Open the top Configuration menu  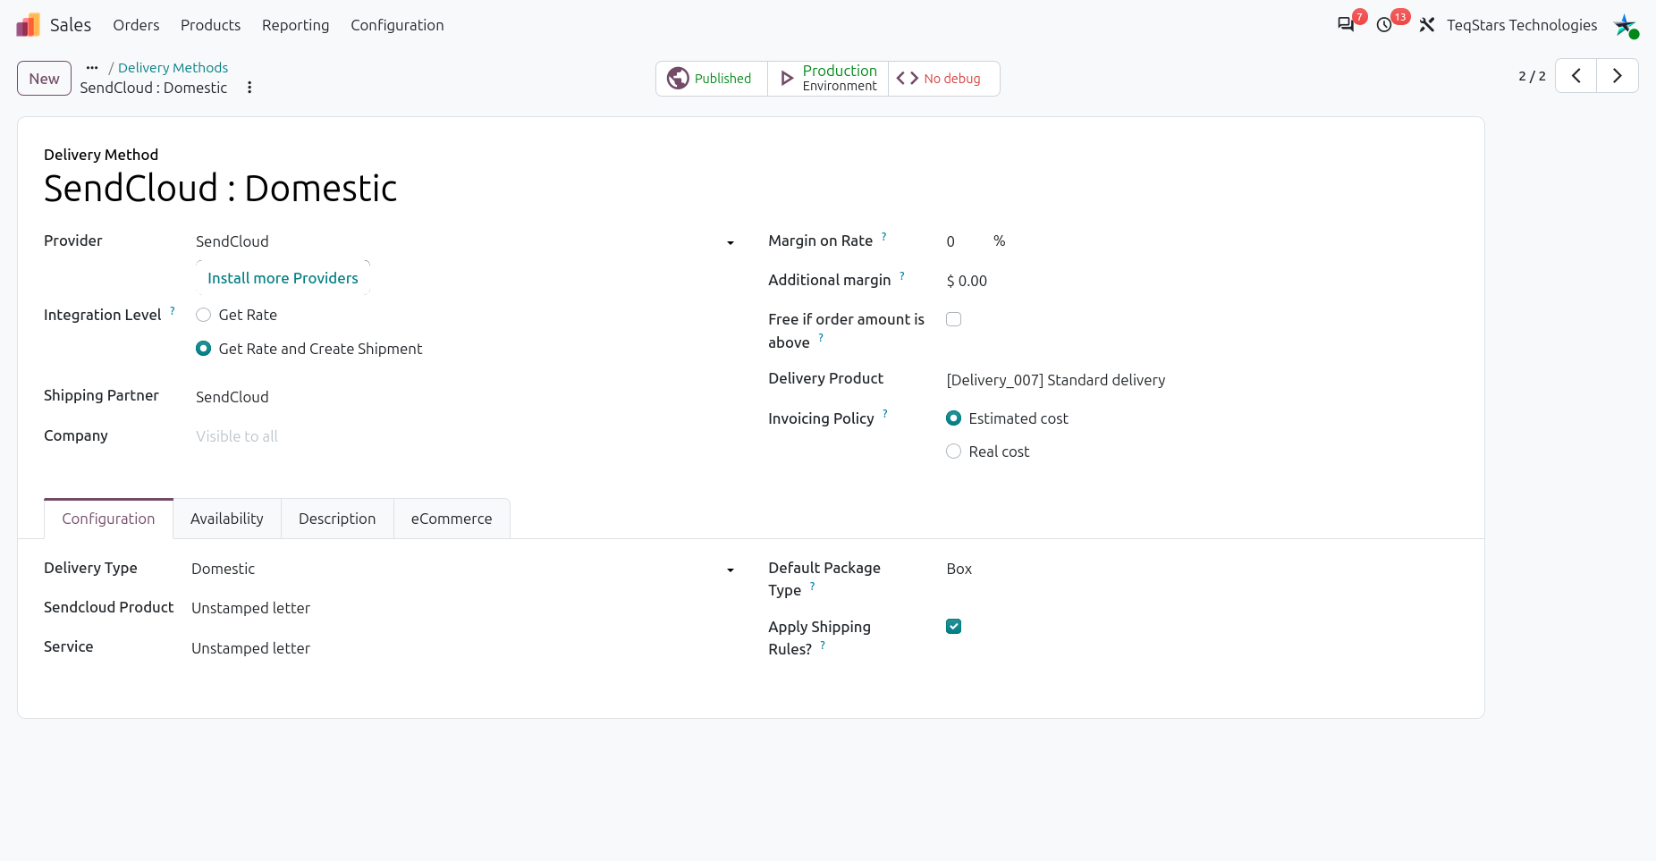pos(397,25)
